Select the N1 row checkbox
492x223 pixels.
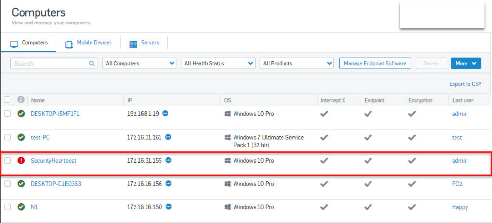(7, 207)
